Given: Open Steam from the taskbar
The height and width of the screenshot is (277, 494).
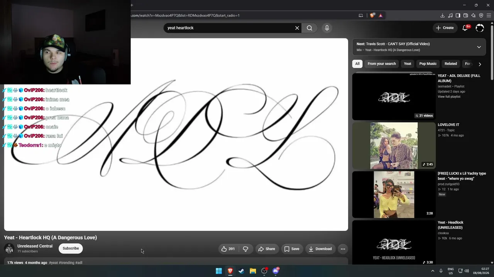Looking at the screenshot, I should (241, 271).
